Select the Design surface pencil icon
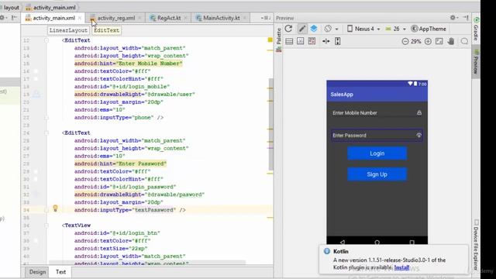496x279 pixels. 302,29
